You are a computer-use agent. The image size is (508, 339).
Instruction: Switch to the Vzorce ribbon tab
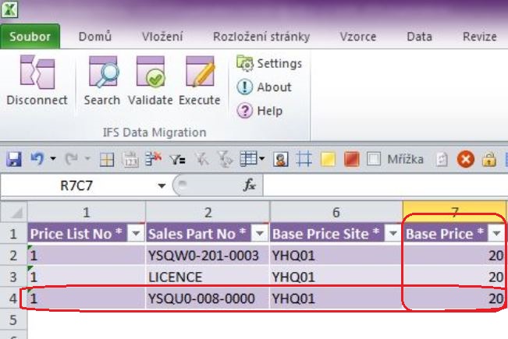coord(358,37)
